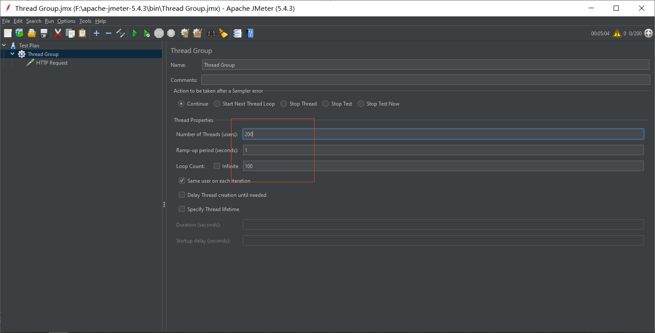
Task: Click the Open file folder icon
Action: 31,33
